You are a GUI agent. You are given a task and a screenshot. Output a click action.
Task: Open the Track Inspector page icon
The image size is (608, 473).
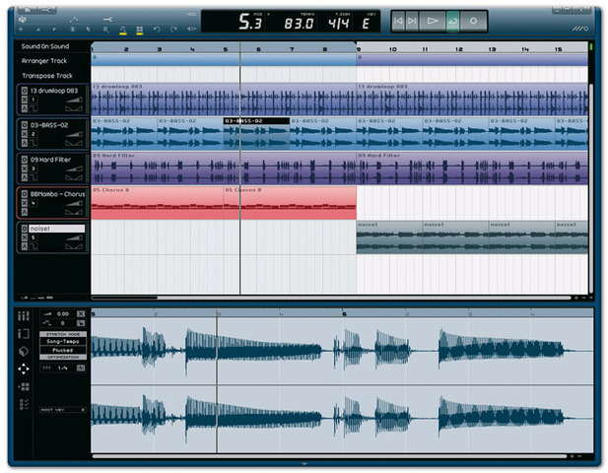coord(24,333)
